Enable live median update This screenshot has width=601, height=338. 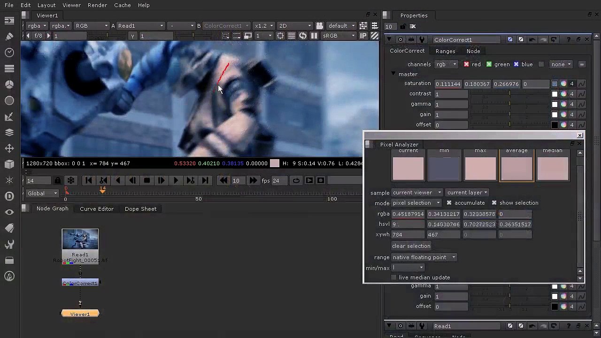click(393, 277)
